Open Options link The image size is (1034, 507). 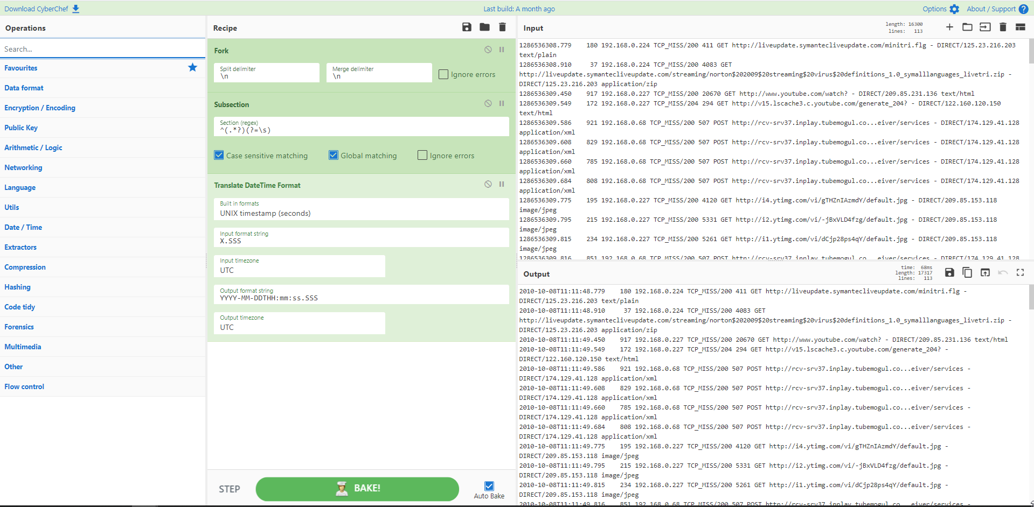pos(934,9)
